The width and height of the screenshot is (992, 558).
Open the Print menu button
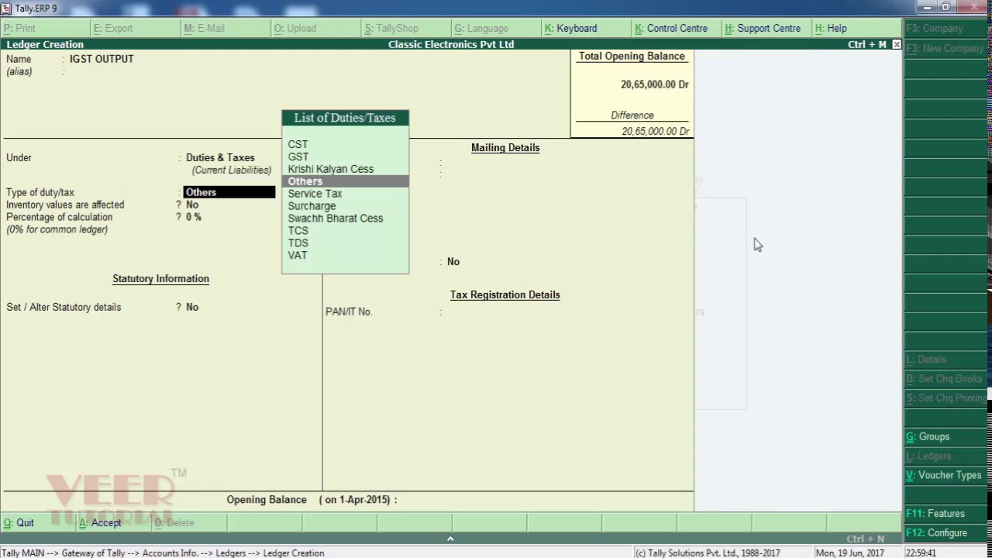point(45,28)
